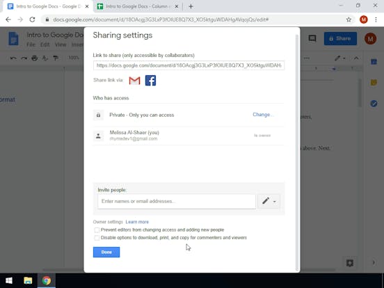
Task: Expand the side panel chevron
Action: [x=374, y=262]
